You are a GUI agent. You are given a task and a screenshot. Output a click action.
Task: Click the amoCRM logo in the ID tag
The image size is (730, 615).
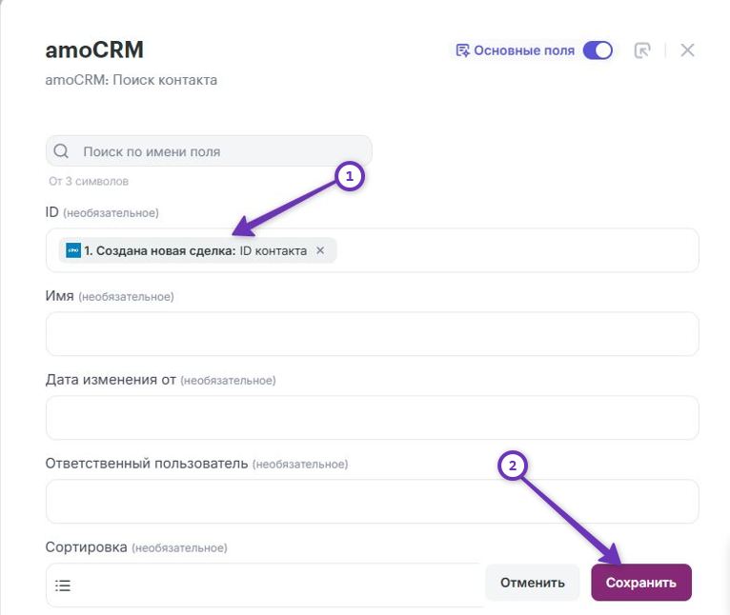73,250
